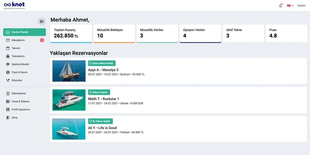Screen dimensions: 310x155
Task: Click the Yasal & Ödeme wallet icon
Action: [8, 101]
